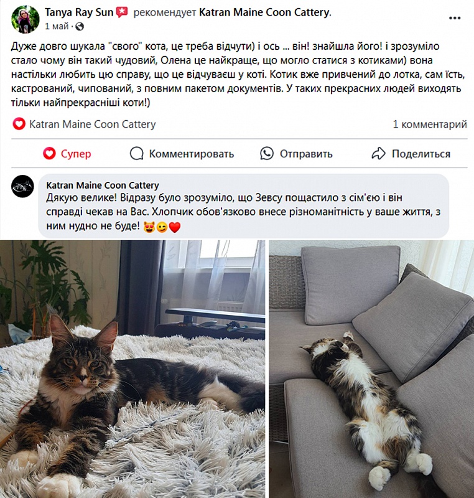This screenshot has height=498, width=474.
Task: Click the red recommendation badge icon
Action: pyautogui.click(x=122, y=12)
